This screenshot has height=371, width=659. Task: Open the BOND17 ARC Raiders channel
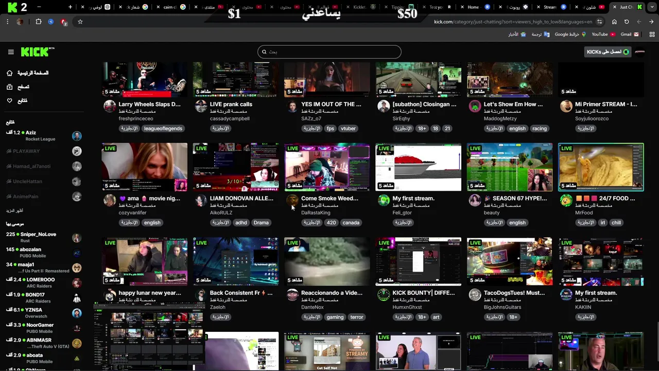click(44, 298)
